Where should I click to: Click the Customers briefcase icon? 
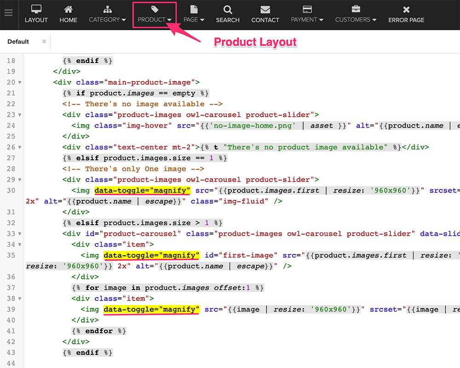[x=356, y=9]
